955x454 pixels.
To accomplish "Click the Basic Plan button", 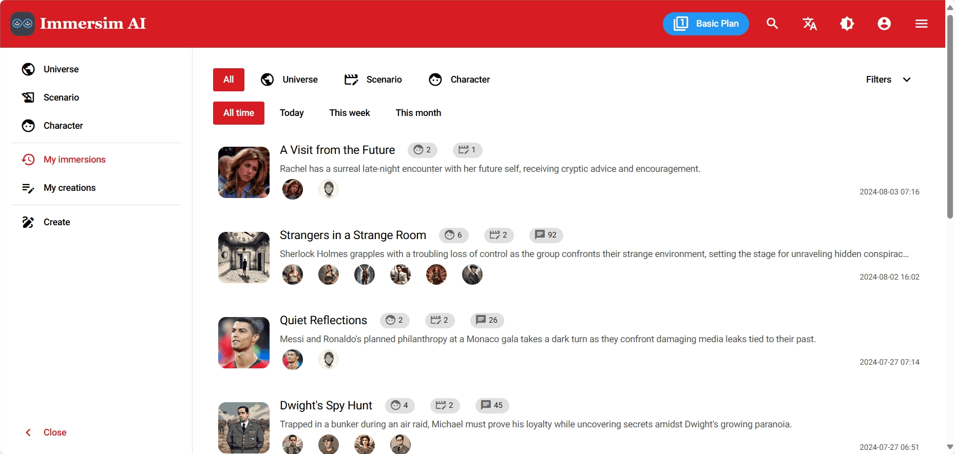I will (706, 24).
